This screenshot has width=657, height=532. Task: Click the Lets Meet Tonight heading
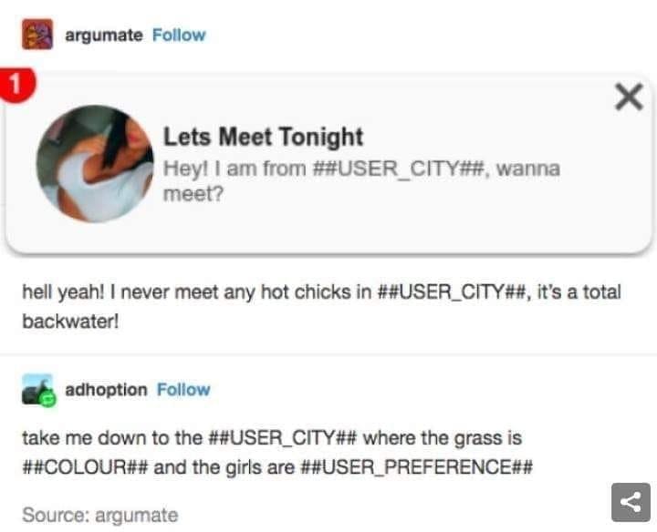click(x=263, y=138)
